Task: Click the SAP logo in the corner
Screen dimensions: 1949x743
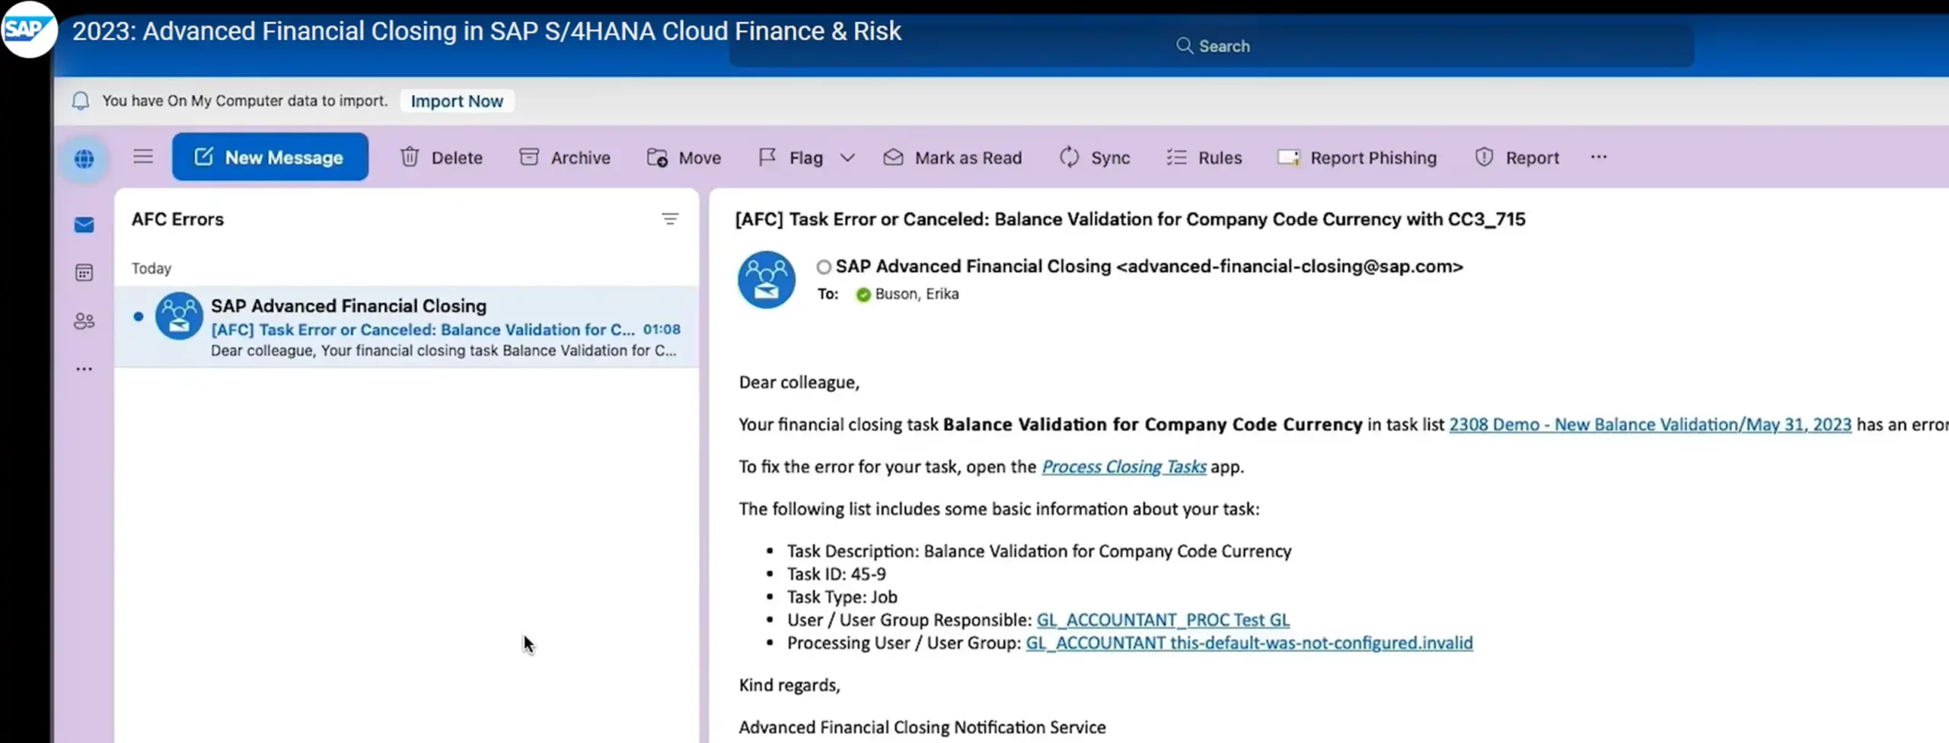Action: (x=28, y=30)
